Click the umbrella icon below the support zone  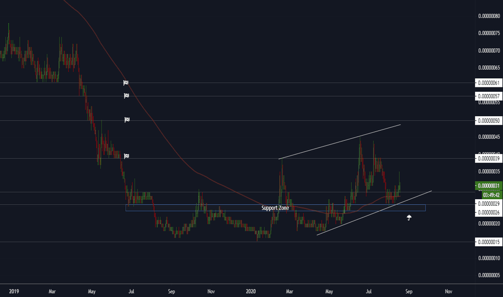click(x=409, y=218)
